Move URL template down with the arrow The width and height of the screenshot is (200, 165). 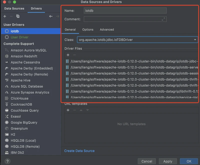[87, 110]
